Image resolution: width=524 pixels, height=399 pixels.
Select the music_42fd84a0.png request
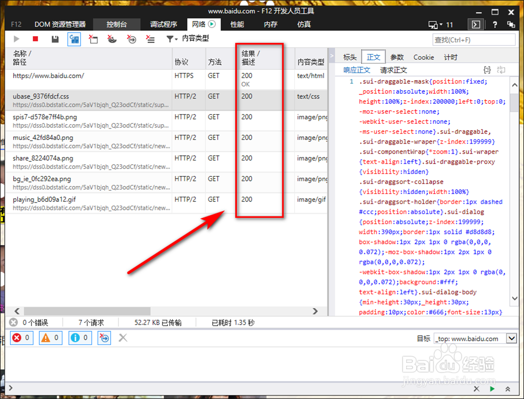pyautogui.click(x=166, y=142)
